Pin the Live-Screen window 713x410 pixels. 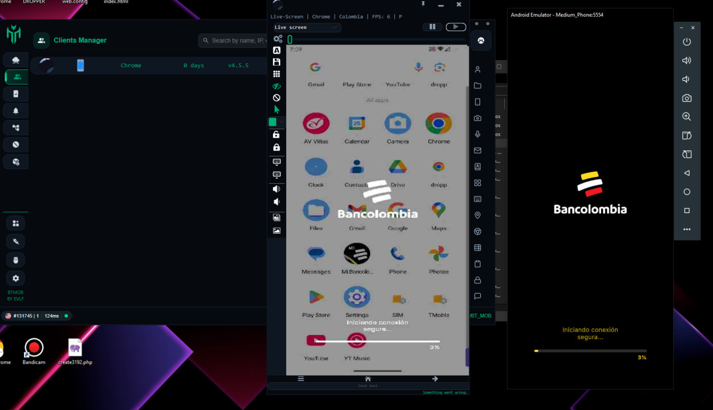point(423,4)
